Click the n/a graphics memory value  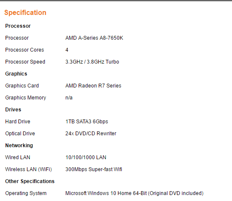pos(69,98)
